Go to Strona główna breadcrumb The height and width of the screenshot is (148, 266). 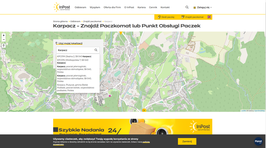tap(60, 21)
